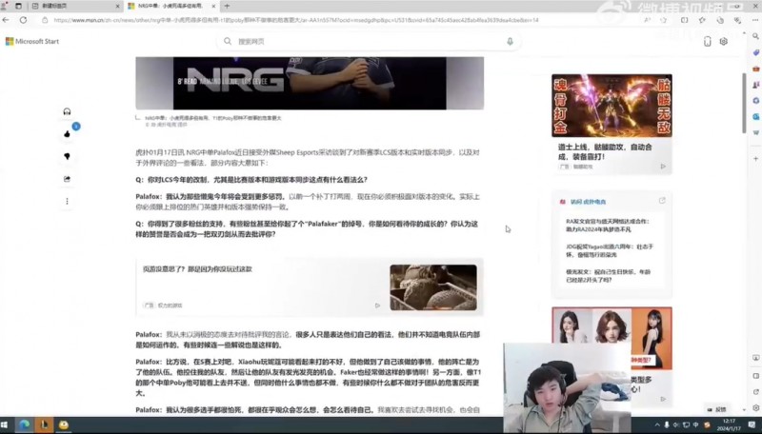This screenshot has width=762, height=434.
Task: Open a new tab with the plus button
Action: [227, 7]
